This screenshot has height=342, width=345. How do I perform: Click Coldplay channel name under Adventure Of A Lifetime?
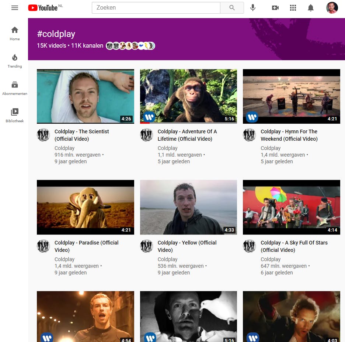(x=167, y=148)
